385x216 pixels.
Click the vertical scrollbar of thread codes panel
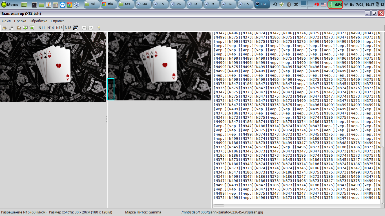pos(382,174)
